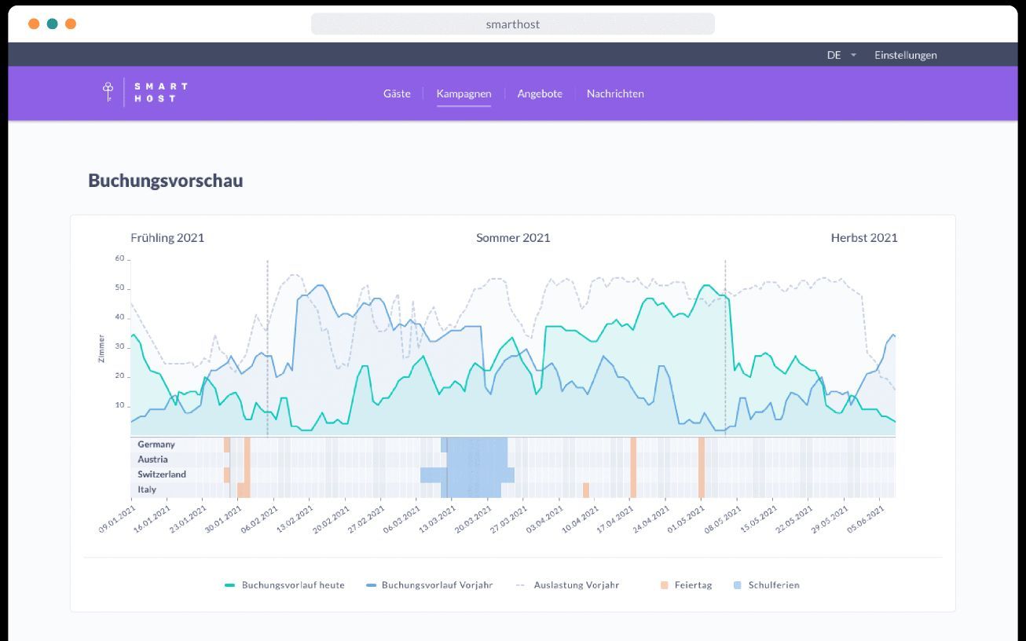Toggle Buchungsvorlauf Vorjahr legend series
Image resolution: width=1026 pixels, height=641 pixels.
(430, 584)
